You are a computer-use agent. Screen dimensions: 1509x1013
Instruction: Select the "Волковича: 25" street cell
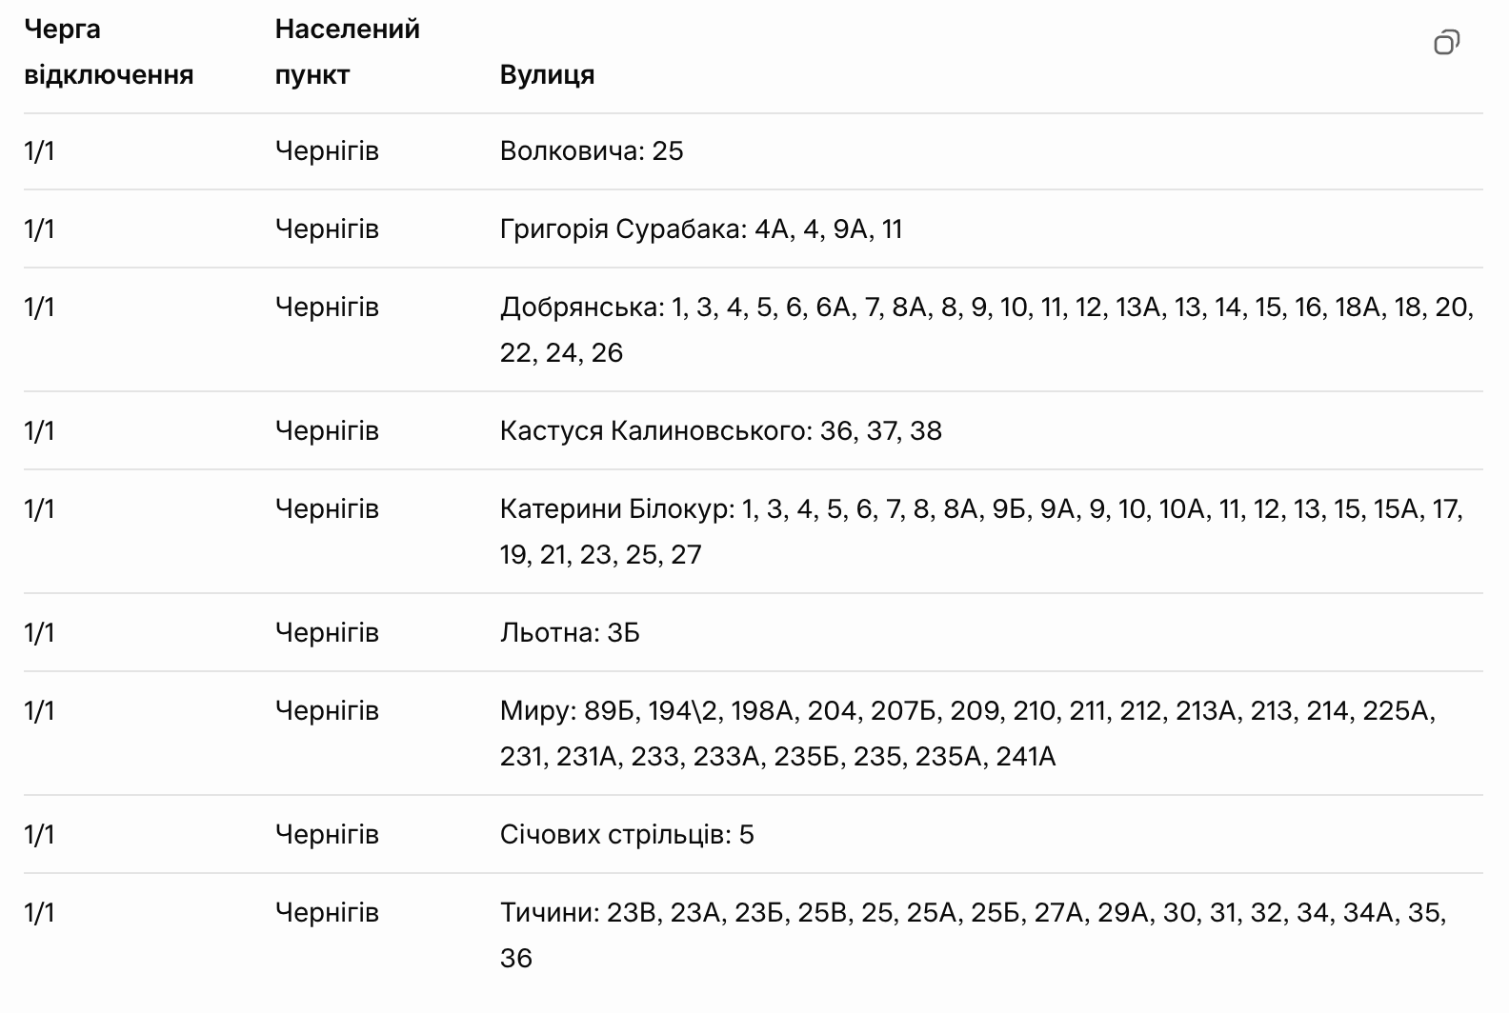[x=592, y=151]
